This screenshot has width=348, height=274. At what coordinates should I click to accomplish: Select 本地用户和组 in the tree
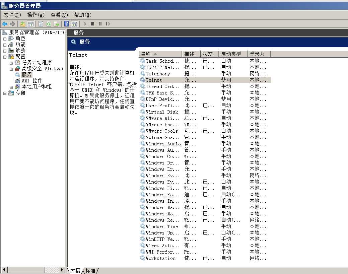(x=37, y=87)
